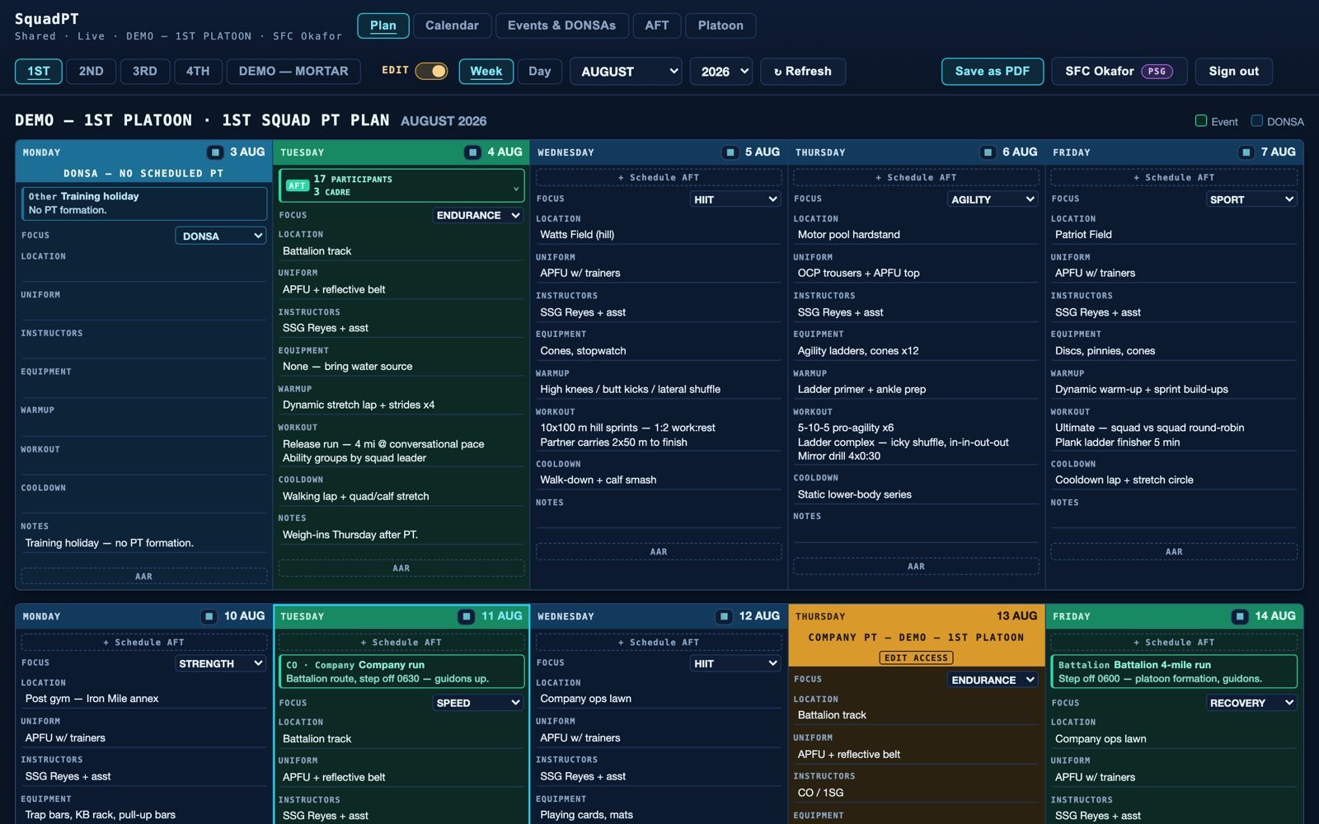Schedule an AFT on Wednesday 5 AUG

pos(659,177)
